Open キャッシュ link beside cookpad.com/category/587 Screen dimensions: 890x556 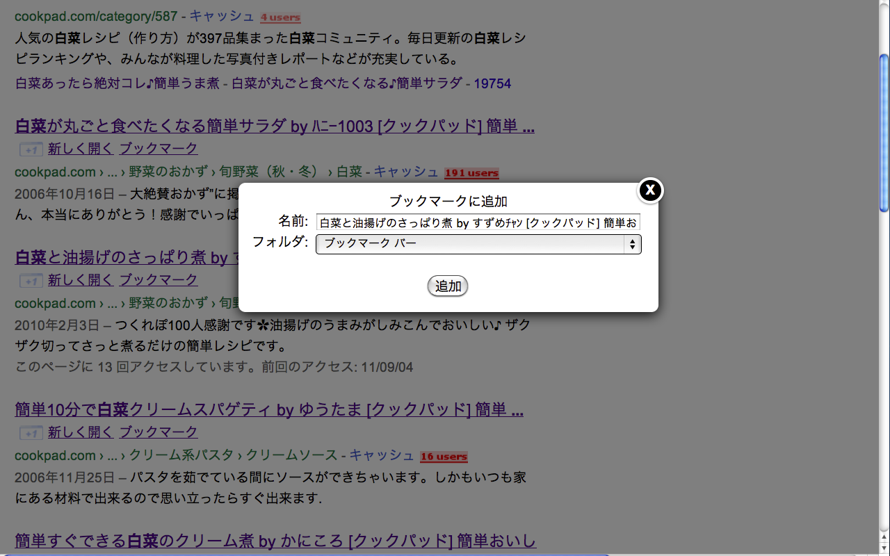(222, 15)
